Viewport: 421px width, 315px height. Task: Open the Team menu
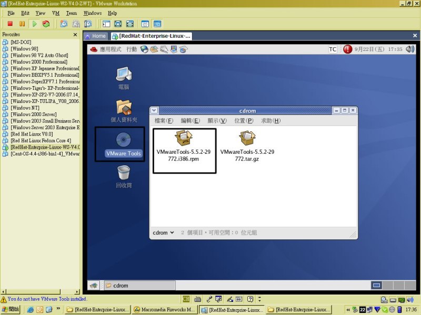point(72,13)
